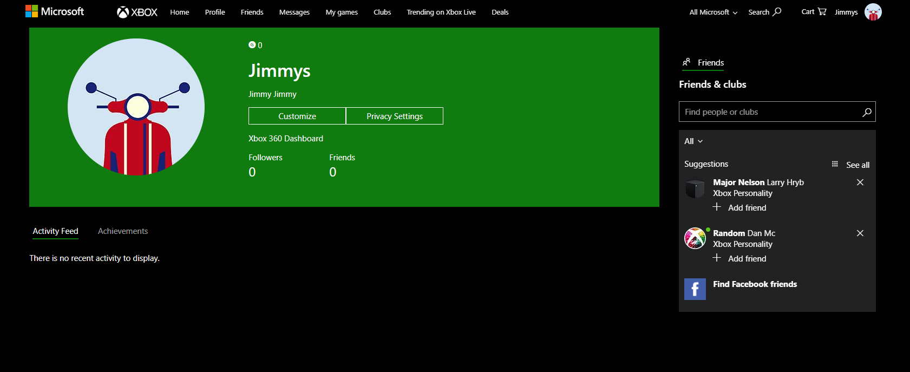Viewport: 910px width, 372px height.
Task: Open the Xbox logo home link
Action: click(x=137, y=12)
